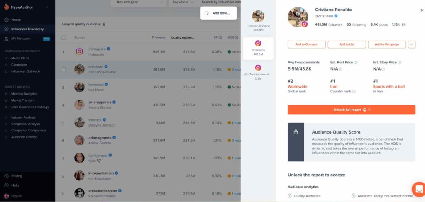Open Competitor Analysis
Image resolution: width=425 pixels, height=202 pixels.
[x=25, y=124]
